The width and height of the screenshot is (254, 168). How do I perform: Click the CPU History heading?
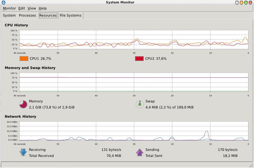click(x=16, y=25)
